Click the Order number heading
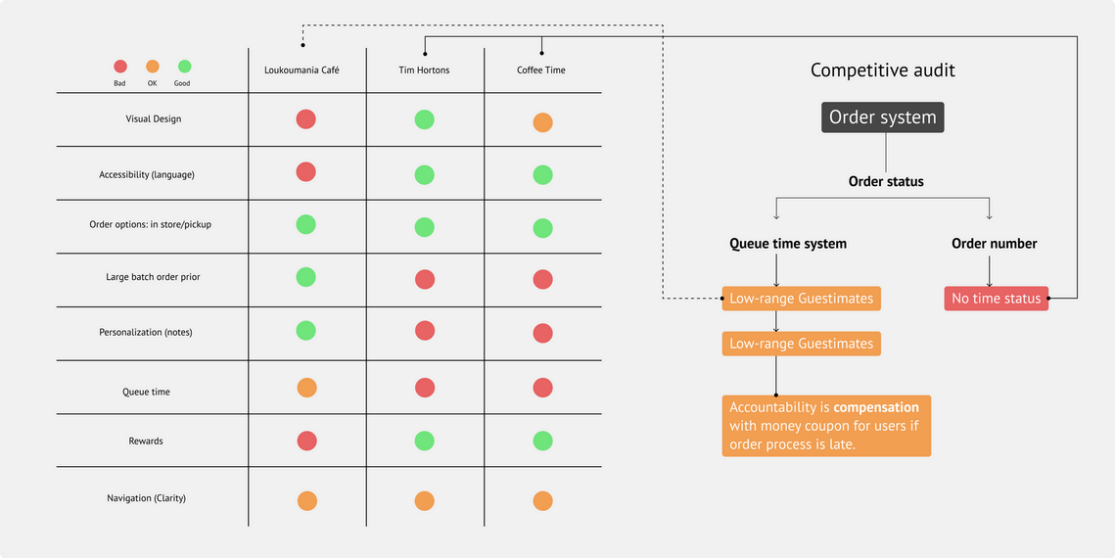Image resolution: width=1115 pixels, height=558 pixels. click(x=995, y=244)
